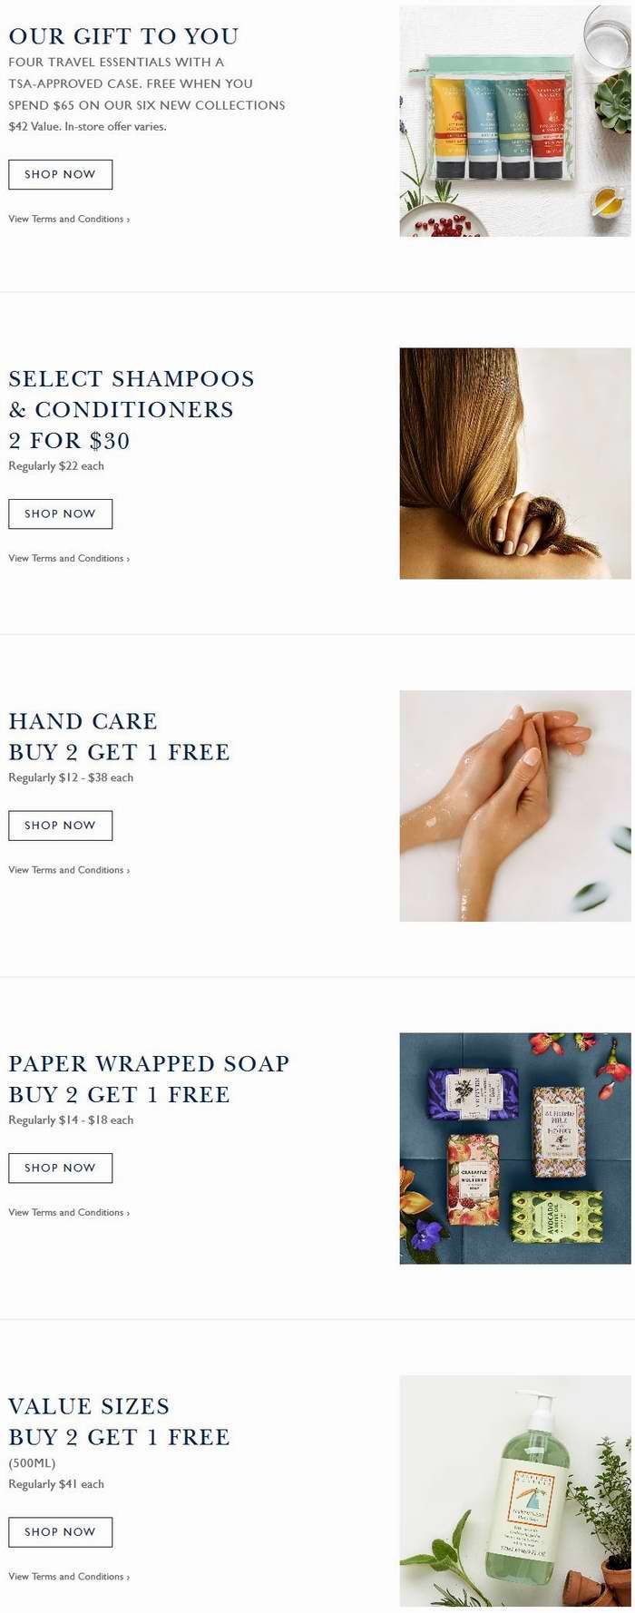This screenshot has width=635, height=1613.
Task: Open the hands in milk bath image
Action: coord(515,806)
